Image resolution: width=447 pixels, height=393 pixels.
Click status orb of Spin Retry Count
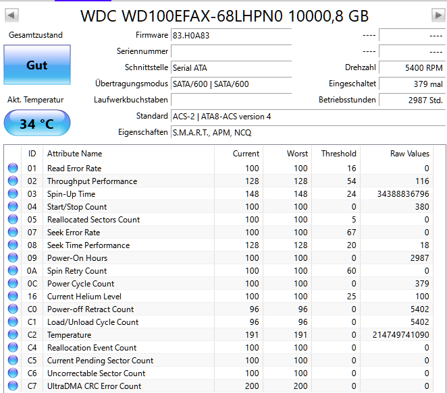[x=13, y=270]
